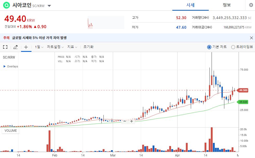Click the mini price sparkline thumbnail

106,22
